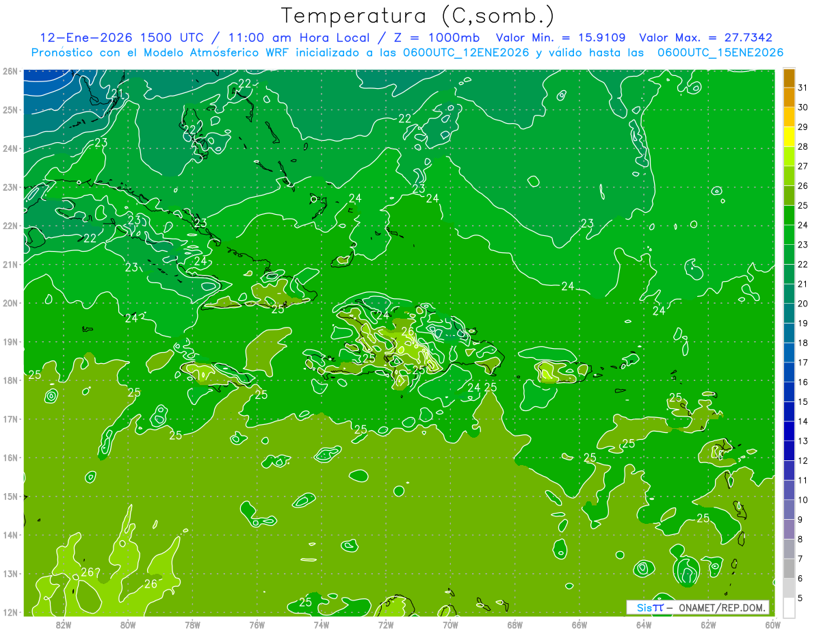Click the 12N latitude axis label
The image size is (821, 634).
[x=10, y=612]
